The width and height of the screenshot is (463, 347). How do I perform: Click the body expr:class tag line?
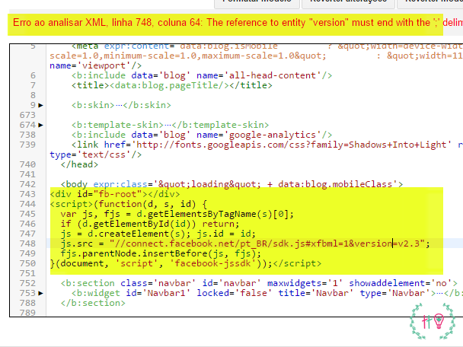point(231,184)
